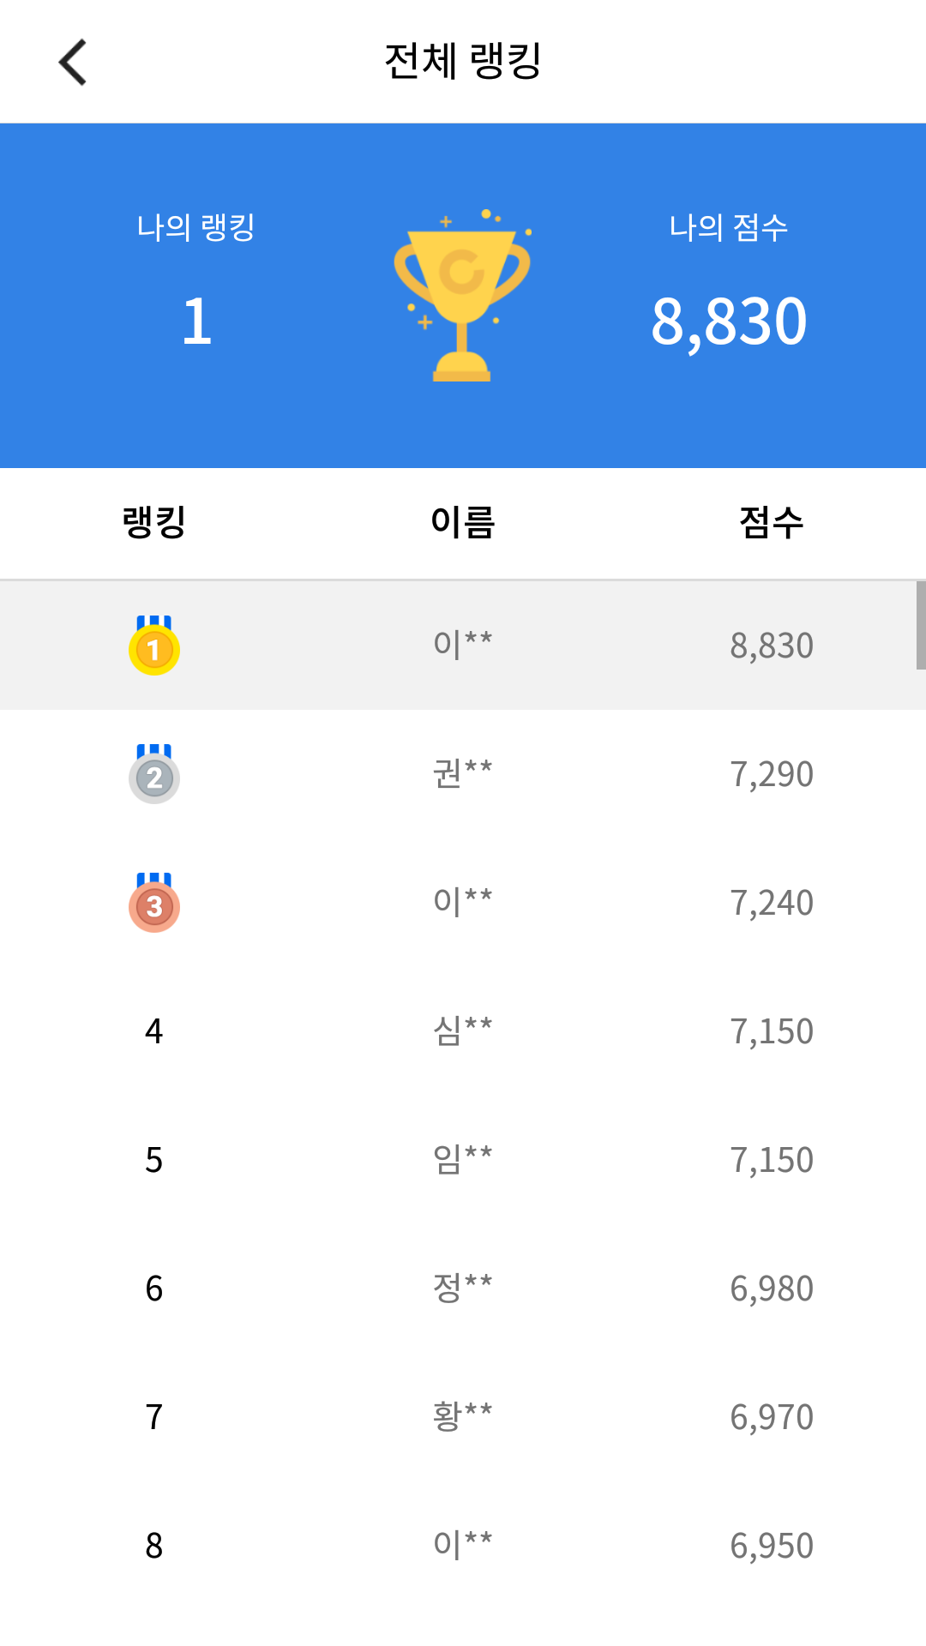
Task: Select the 랭킹 column header
Action: pos(154,522)
